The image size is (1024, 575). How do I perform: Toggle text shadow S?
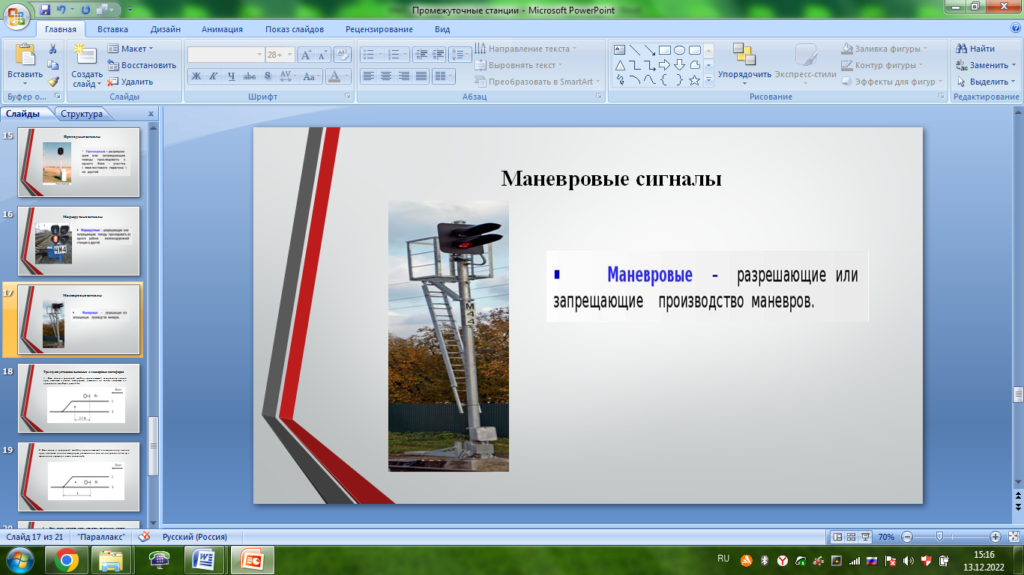[x=268, y=76]
